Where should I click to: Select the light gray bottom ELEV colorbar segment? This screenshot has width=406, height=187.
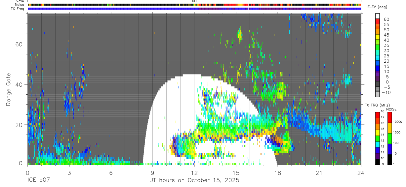point(378,94)
